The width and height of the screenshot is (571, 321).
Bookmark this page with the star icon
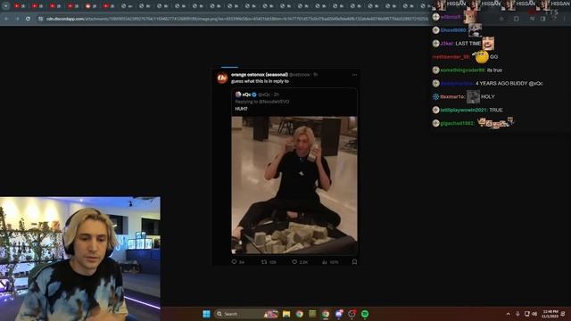[x=501, y=19]
